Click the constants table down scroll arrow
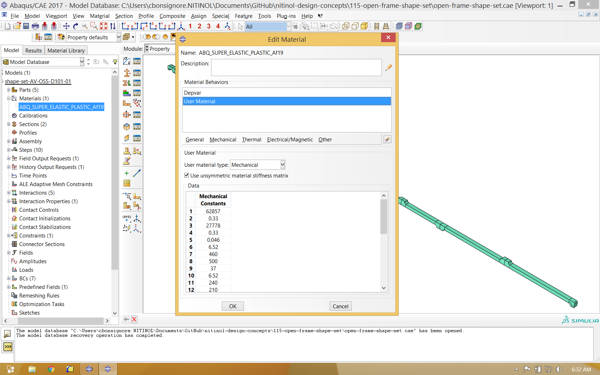 384,288
